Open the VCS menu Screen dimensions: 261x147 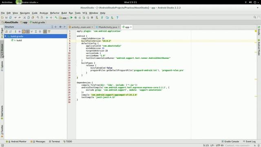coord(85,13)
